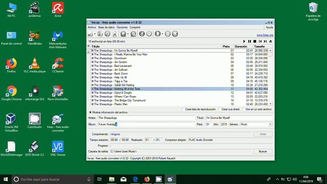
Task: Click Buscar output folder button
Action: click(263, 151)
